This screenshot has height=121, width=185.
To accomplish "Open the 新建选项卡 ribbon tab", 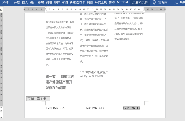I will click(77, 2).
